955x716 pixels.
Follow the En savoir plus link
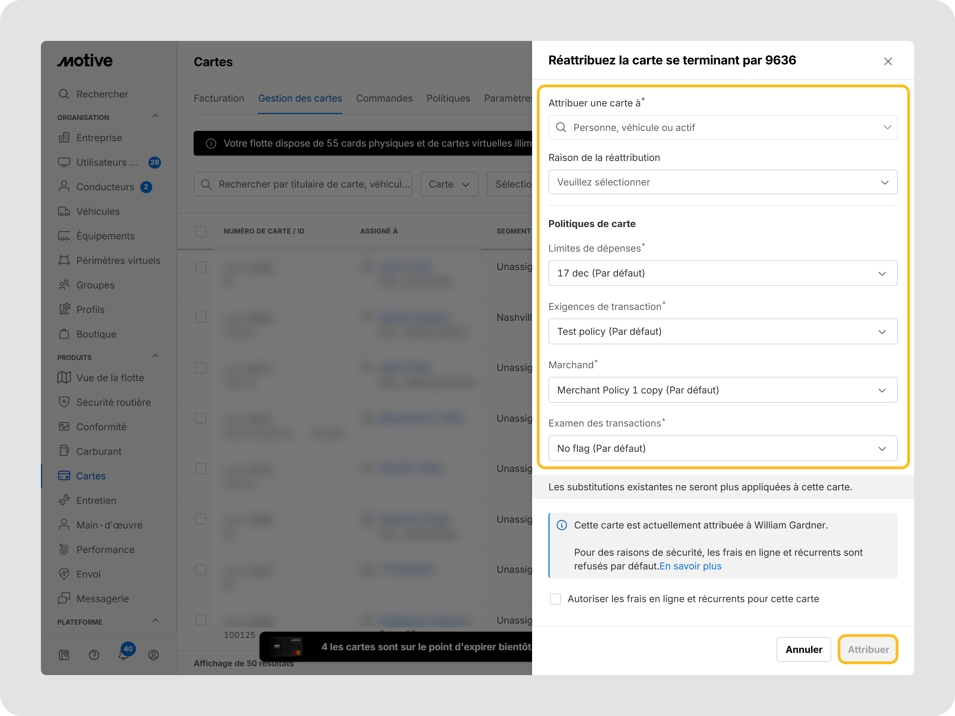point(690,566)
